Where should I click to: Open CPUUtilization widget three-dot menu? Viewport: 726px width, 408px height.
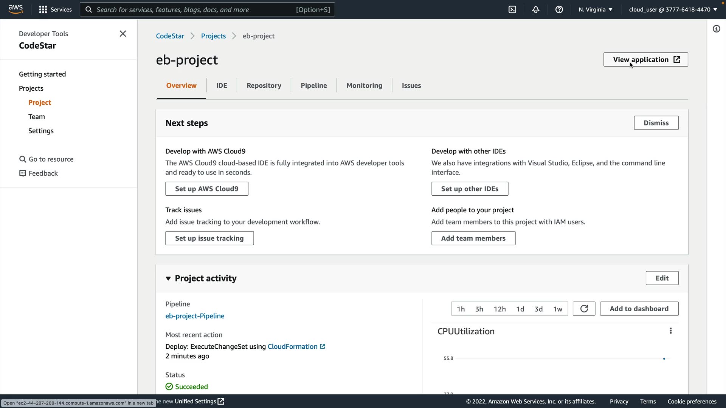[671, 331]
